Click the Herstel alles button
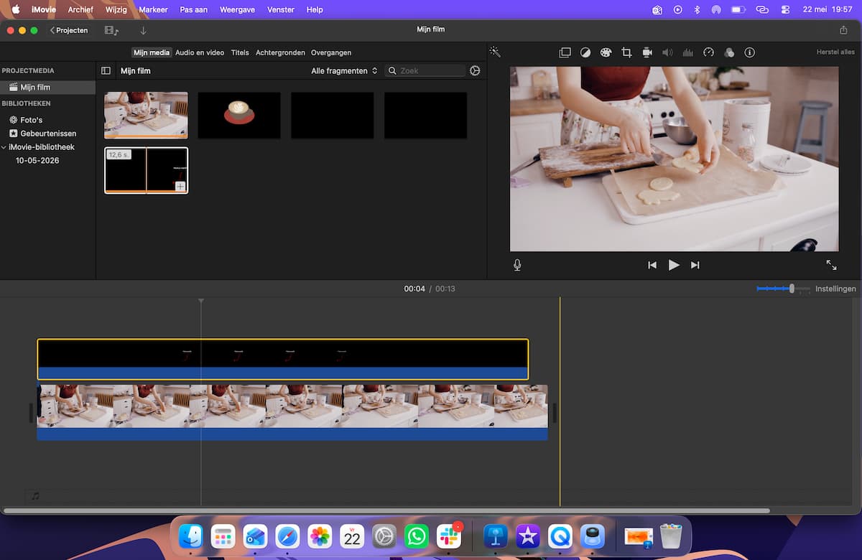862x560 pixels. (835, 52)
